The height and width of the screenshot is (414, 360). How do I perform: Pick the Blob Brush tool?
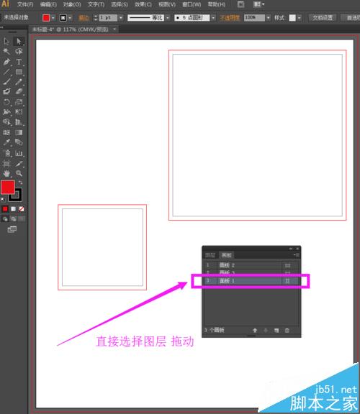(x=6, y=91)
